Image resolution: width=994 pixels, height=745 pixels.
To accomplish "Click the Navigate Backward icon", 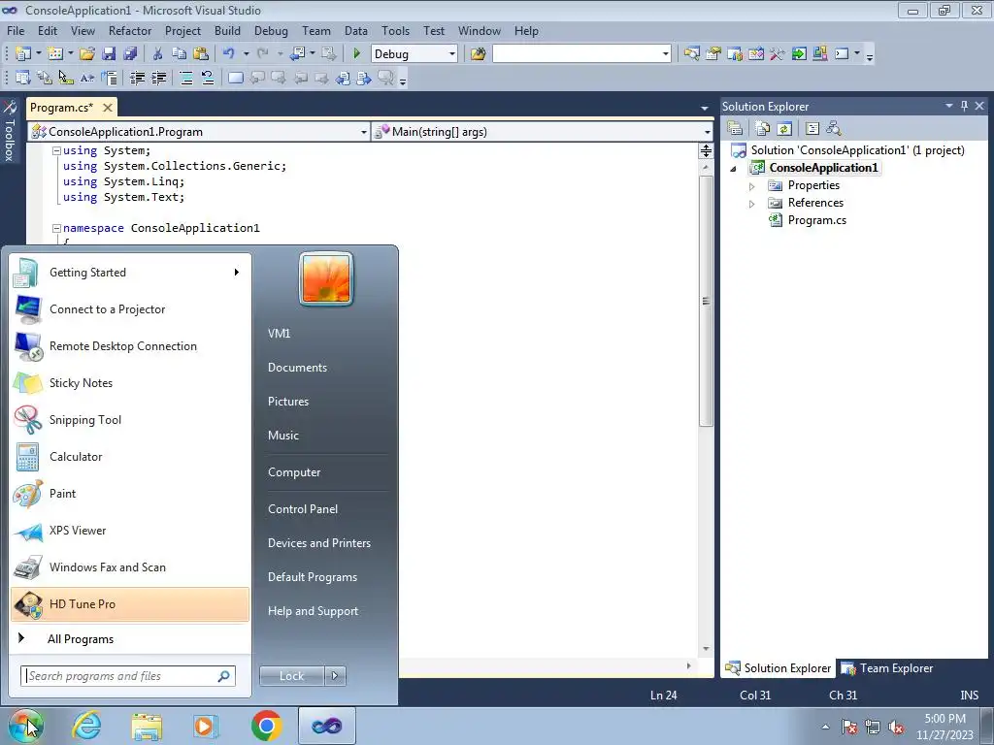I will pyautogui.click(x=298, y=54).
